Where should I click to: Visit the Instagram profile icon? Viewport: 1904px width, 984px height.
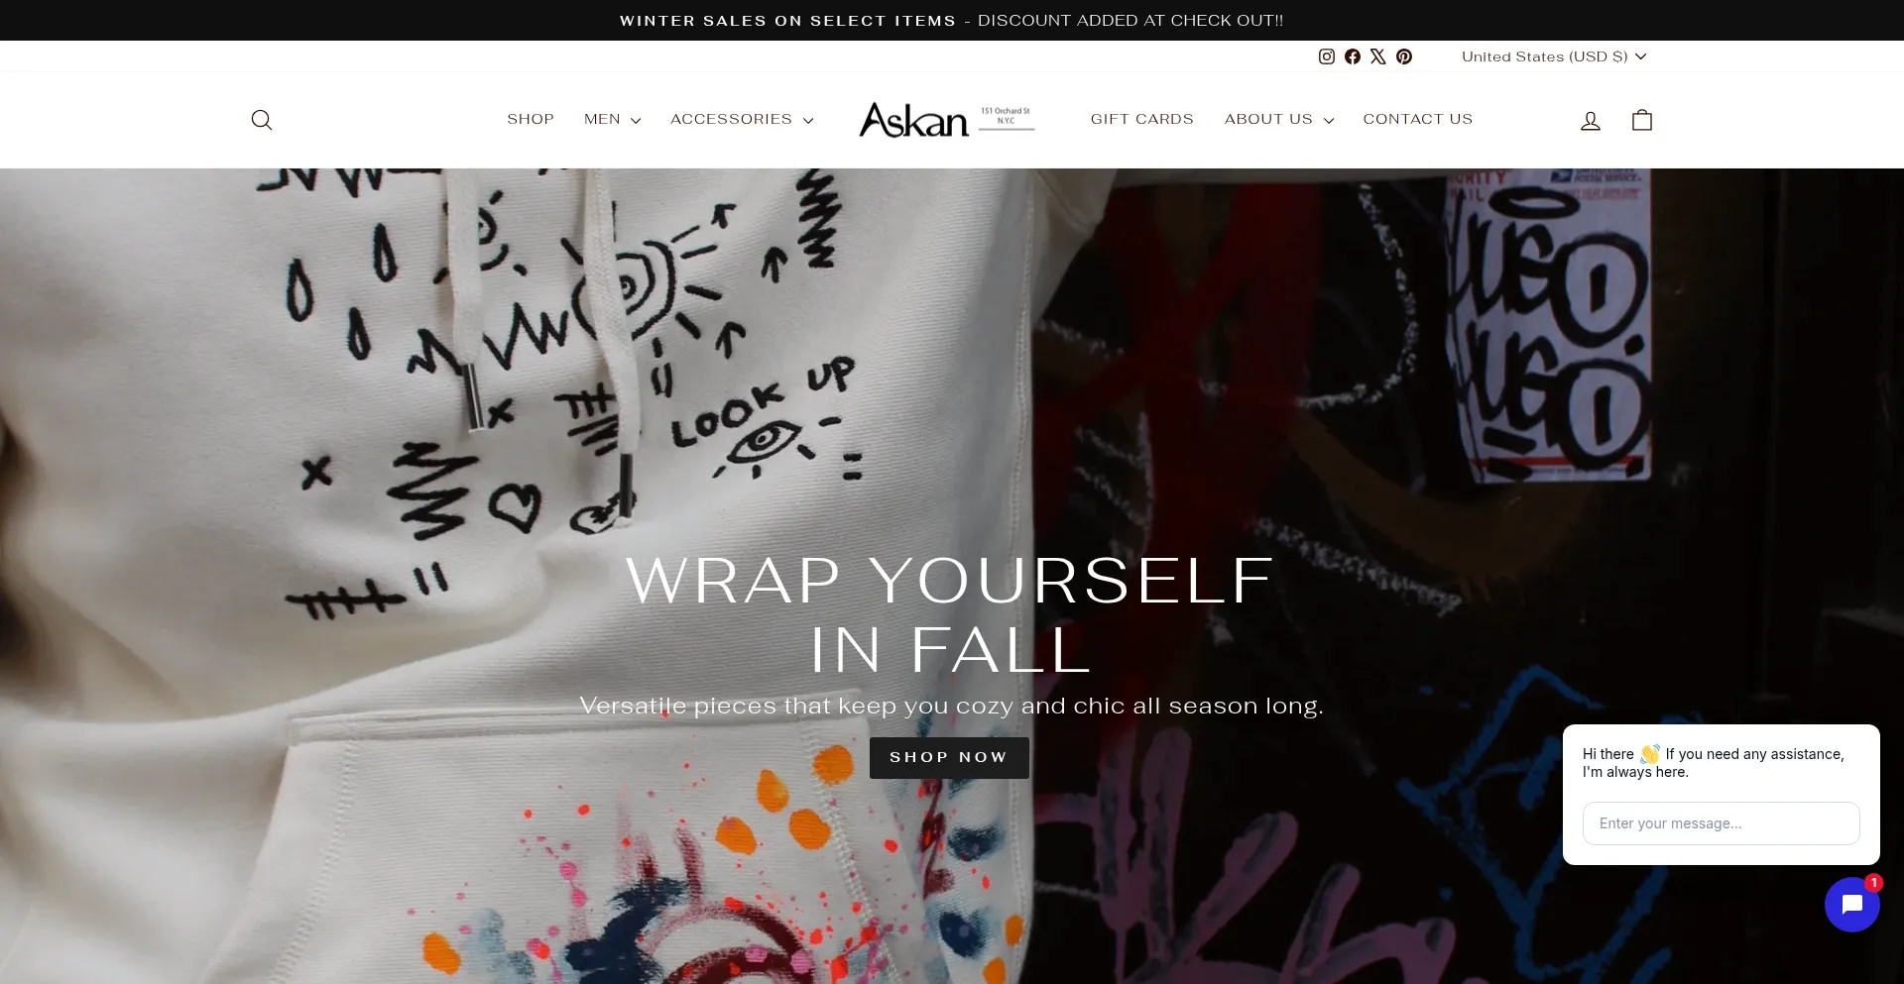point(1327,56)
